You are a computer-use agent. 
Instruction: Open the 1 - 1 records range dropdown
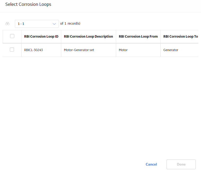(37, 24)
